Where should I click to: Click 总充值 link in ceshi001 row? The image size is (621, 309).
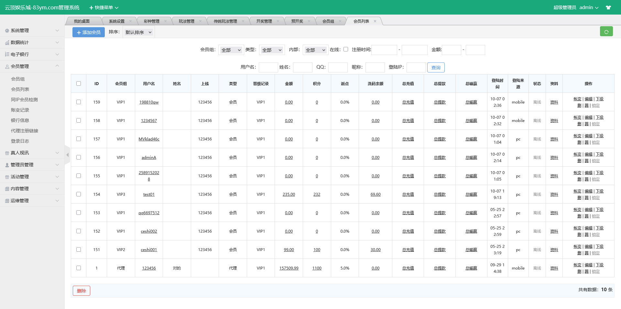click(x=408, y=249)
